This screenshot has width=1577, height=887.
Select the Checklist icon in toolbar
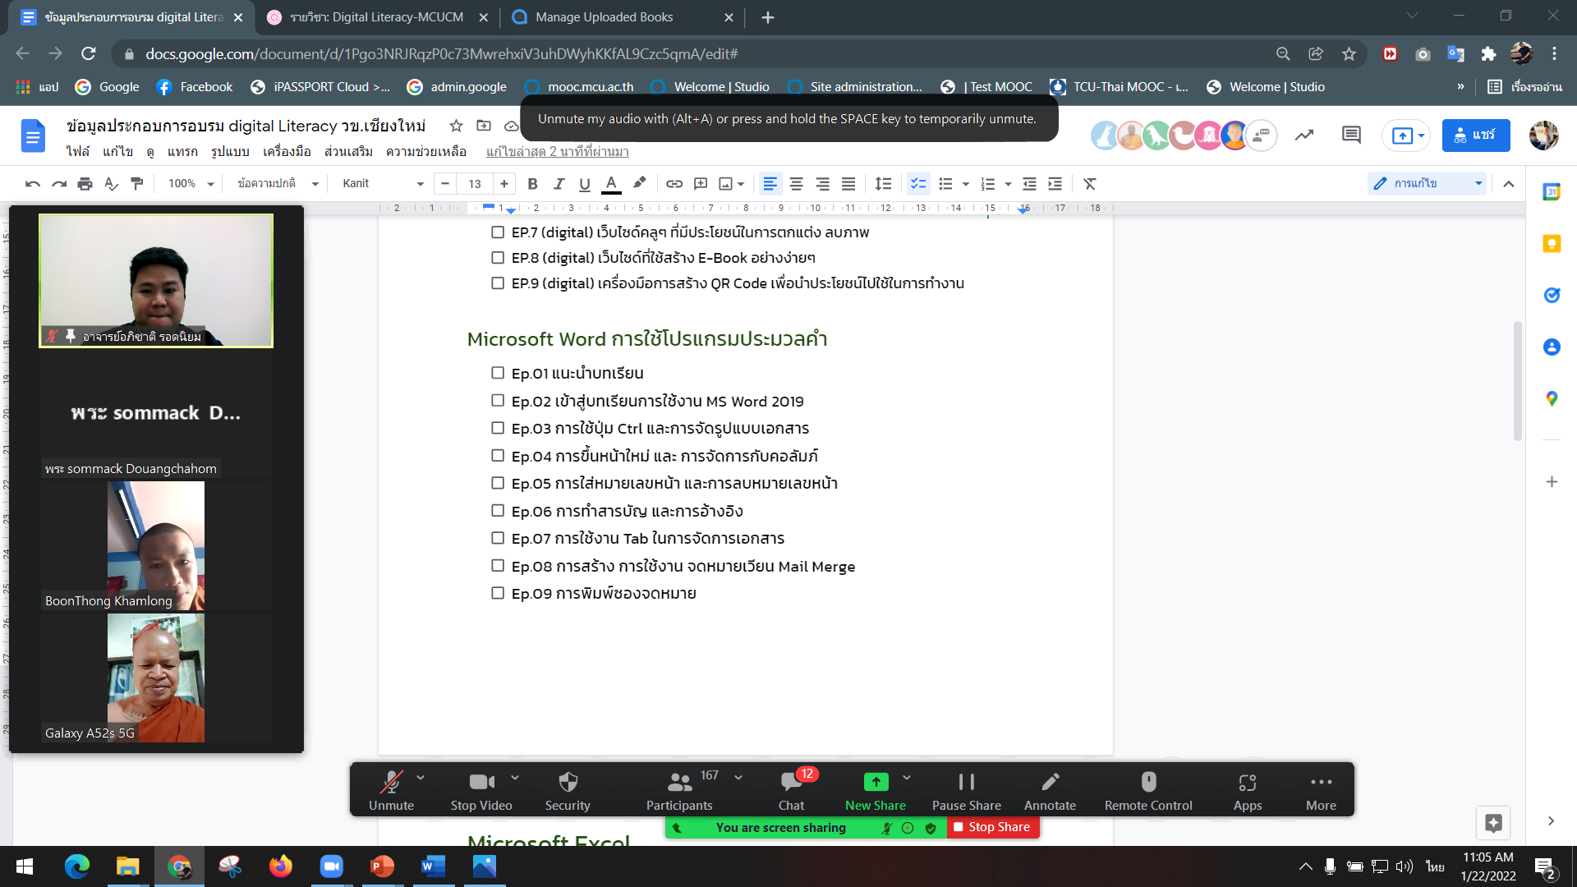918,184
